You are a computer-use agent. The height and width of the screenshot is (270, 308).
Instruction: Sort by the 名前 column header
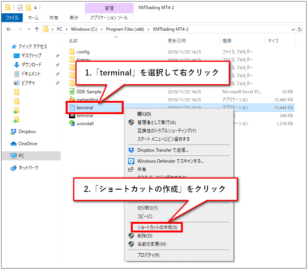point(73,41)
